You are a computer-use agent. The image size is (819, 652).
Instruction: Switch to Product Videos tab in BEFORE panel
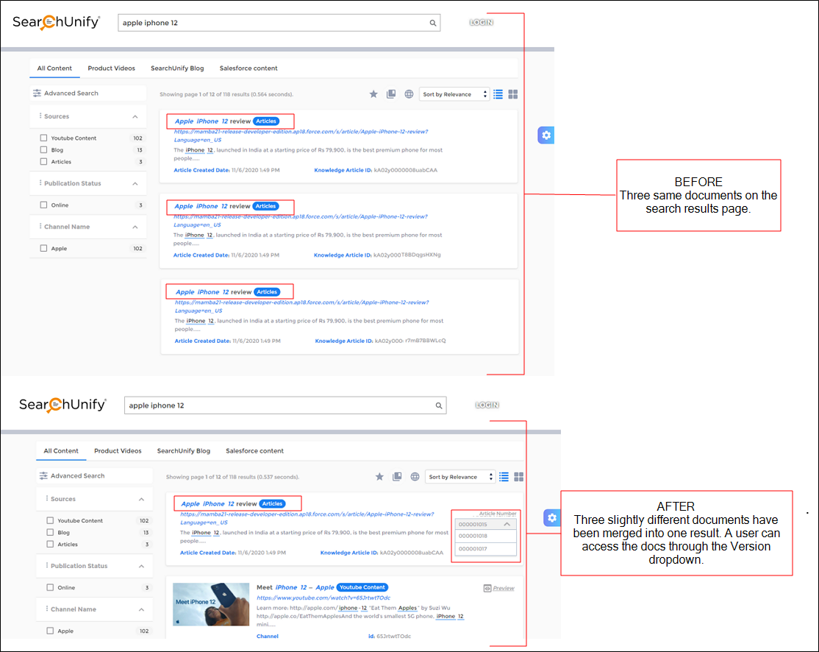111,68
